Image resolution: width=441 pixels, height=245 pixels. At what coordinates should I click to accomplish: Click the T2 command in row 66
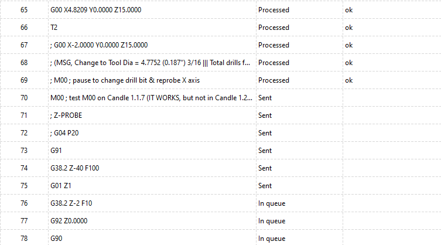54,28
